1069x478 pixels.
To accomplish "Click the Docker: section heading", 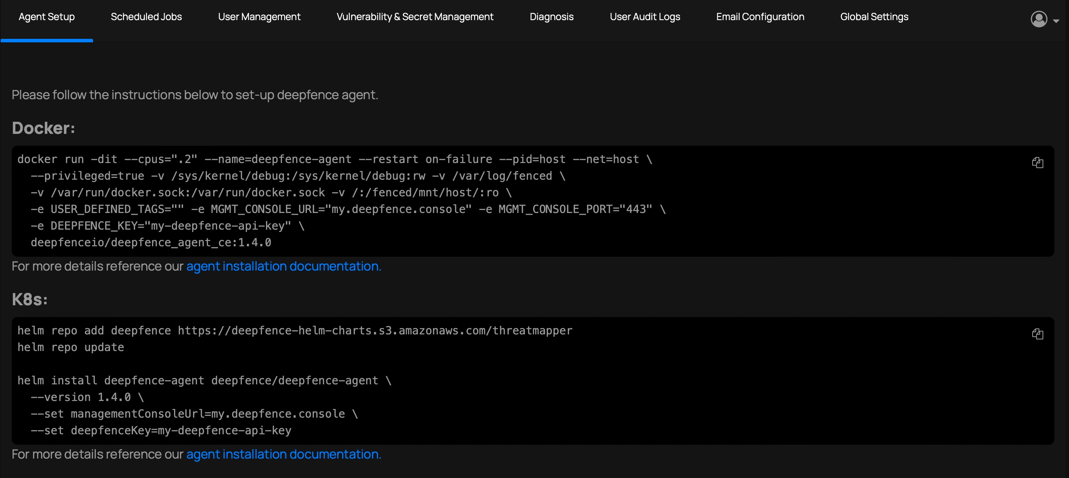I will (43, 128).
